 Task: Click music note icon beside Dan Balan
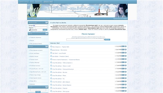pos(51,56)
